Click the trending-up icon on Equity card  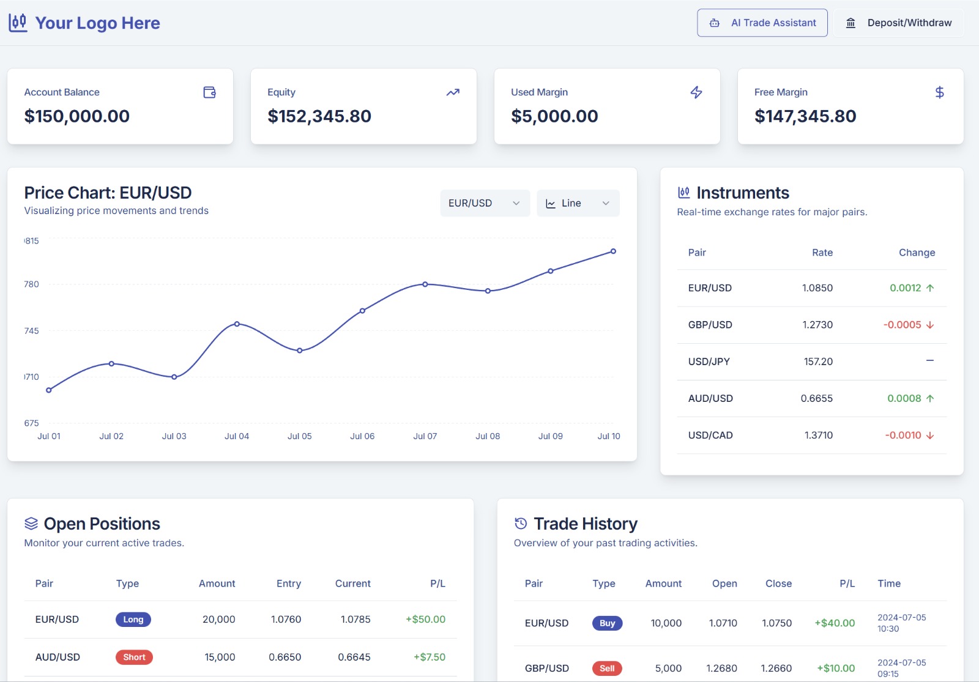(x=453, y=92)
